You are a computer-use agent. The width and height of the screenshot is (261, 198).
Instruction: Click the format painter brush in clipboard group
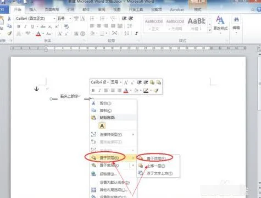click(x=9, y=34)
